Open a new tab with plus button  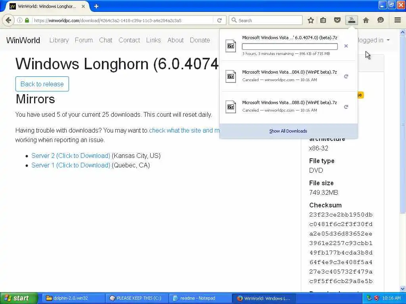click(x=96, y=6)
